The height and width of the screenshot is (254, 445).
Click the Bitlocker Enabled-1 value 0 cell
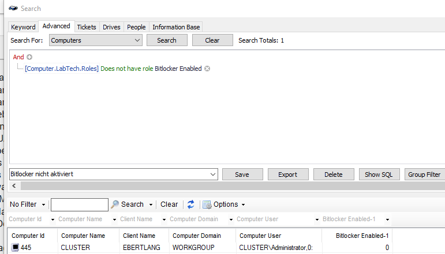point(357,248)
